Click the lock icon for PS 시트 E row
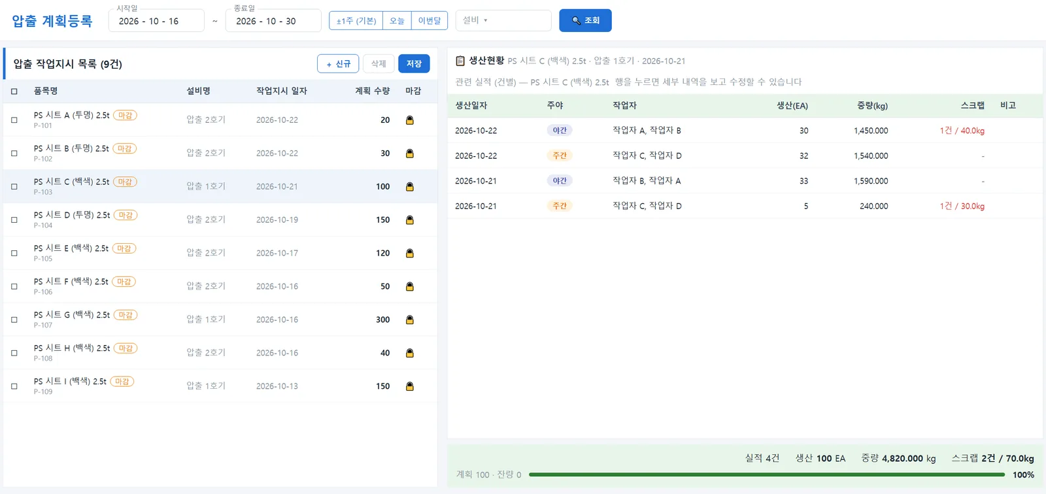Screen dimensions: 1046x494 tap(410, 254)
